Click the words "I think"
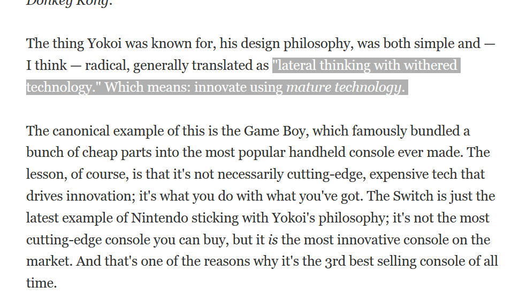Image resolution: width=527 pixels, height=302 pixels. click(47, 66)
